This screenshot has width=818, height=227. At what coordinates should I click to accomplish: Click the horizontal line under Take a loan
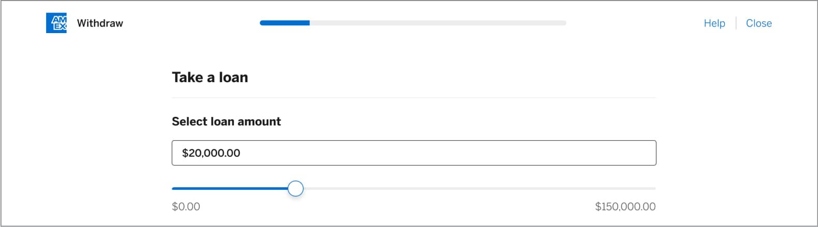[414, 98]
